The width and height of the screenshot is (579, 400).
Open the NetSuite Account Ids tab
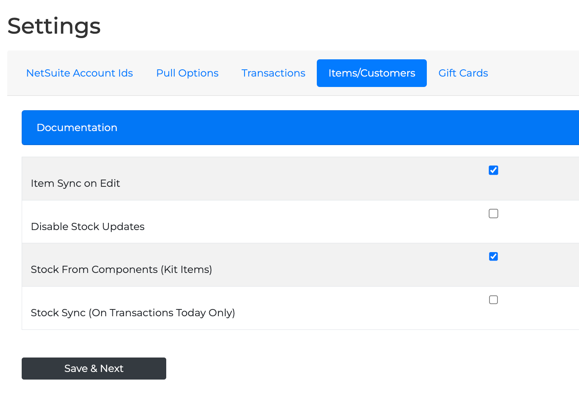(80, 73)
